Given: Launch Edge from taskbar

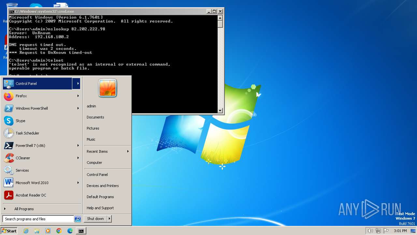Looking at the screenshot, I should pos(70,231).
